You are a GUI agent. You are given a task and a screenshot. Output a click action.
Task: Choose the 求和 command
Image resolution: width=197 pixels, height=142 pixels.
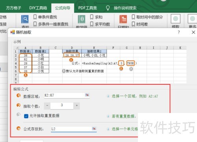pos(96,17)
